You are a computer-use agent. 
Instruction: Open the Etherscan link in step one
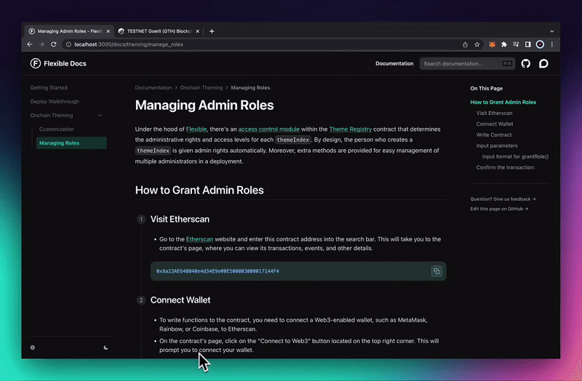199,239
